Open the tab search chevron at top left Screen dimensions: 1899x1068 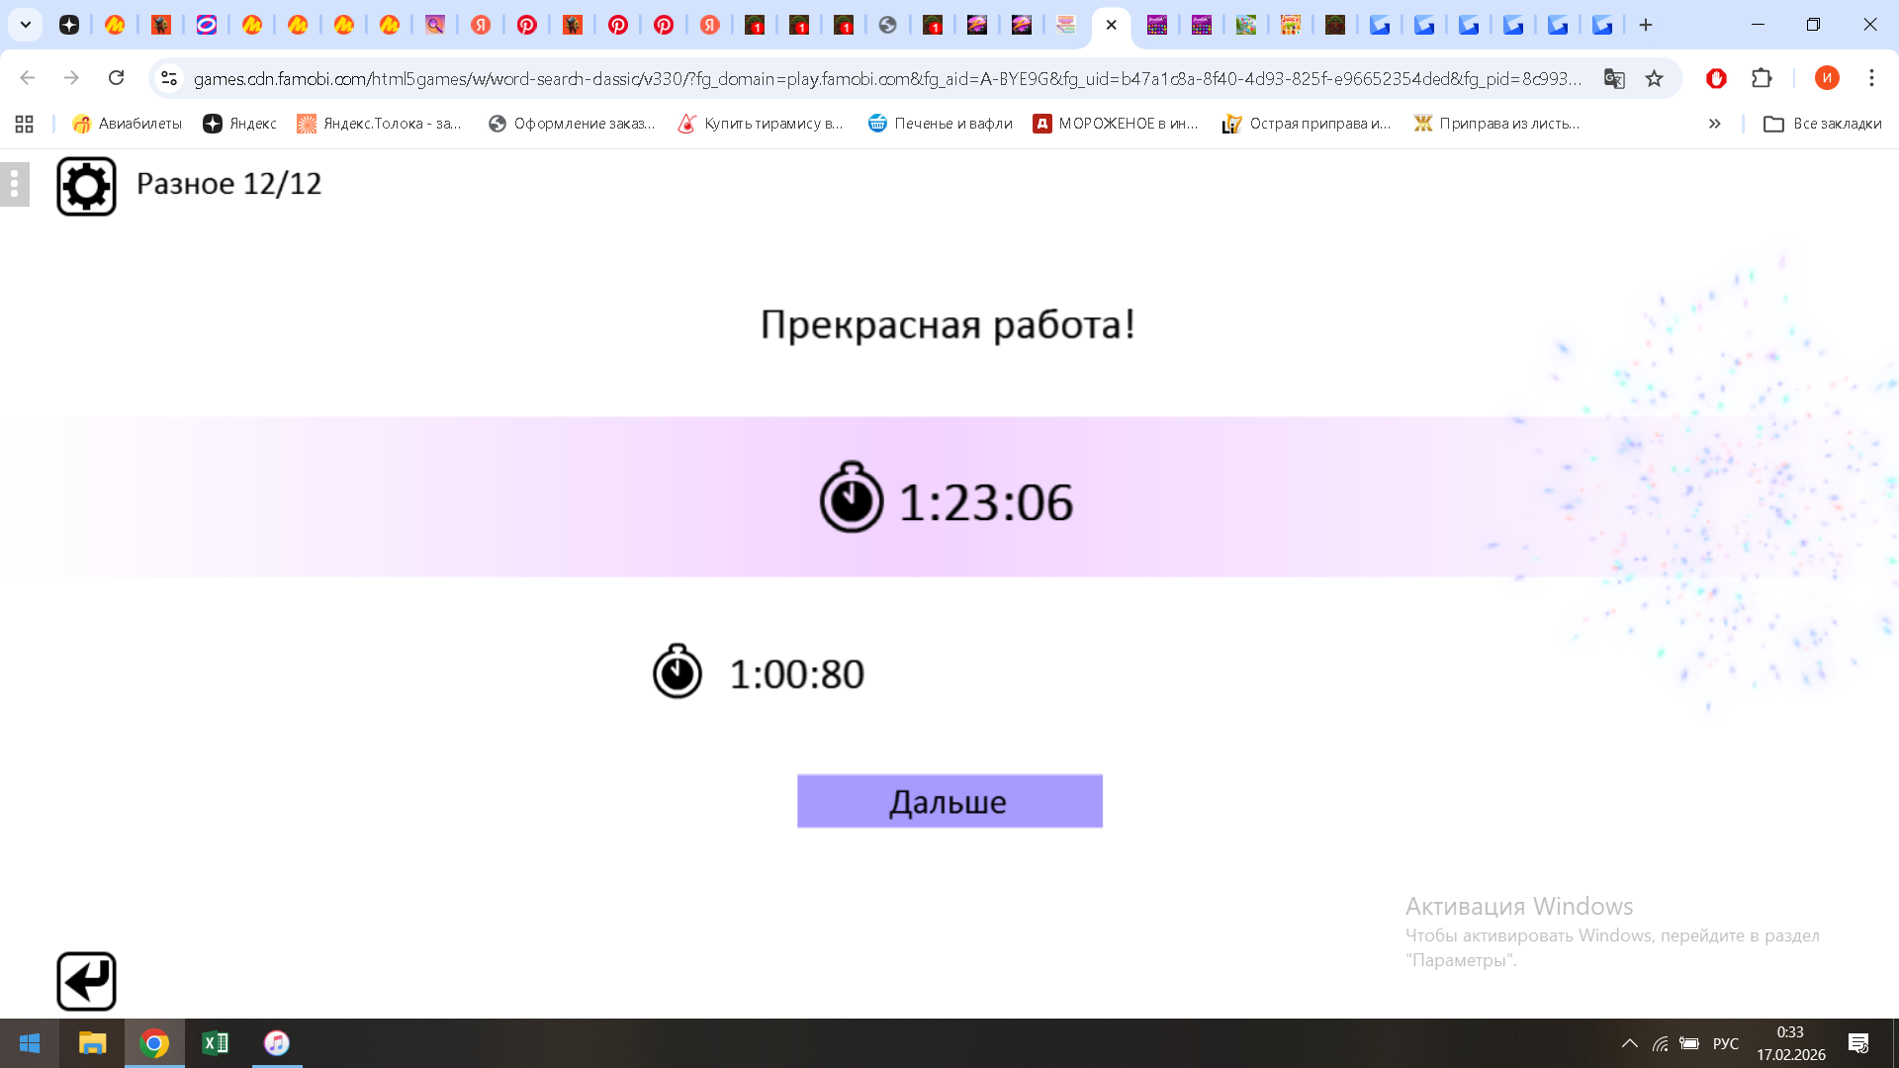[25, 25]
